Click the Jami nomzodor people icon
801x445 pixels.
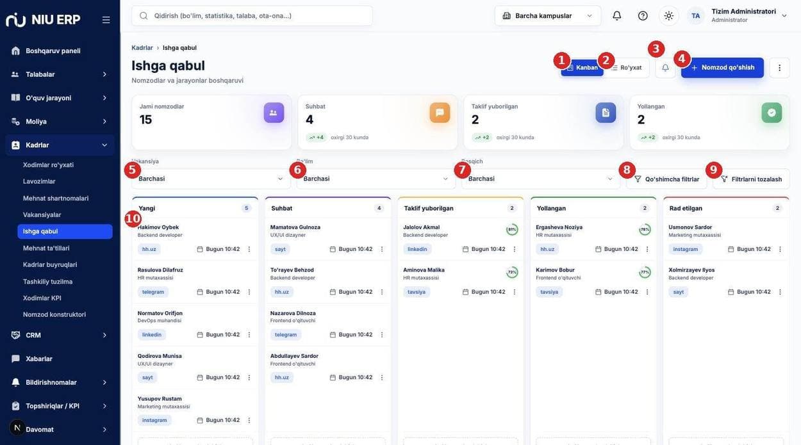coord(274,113)
